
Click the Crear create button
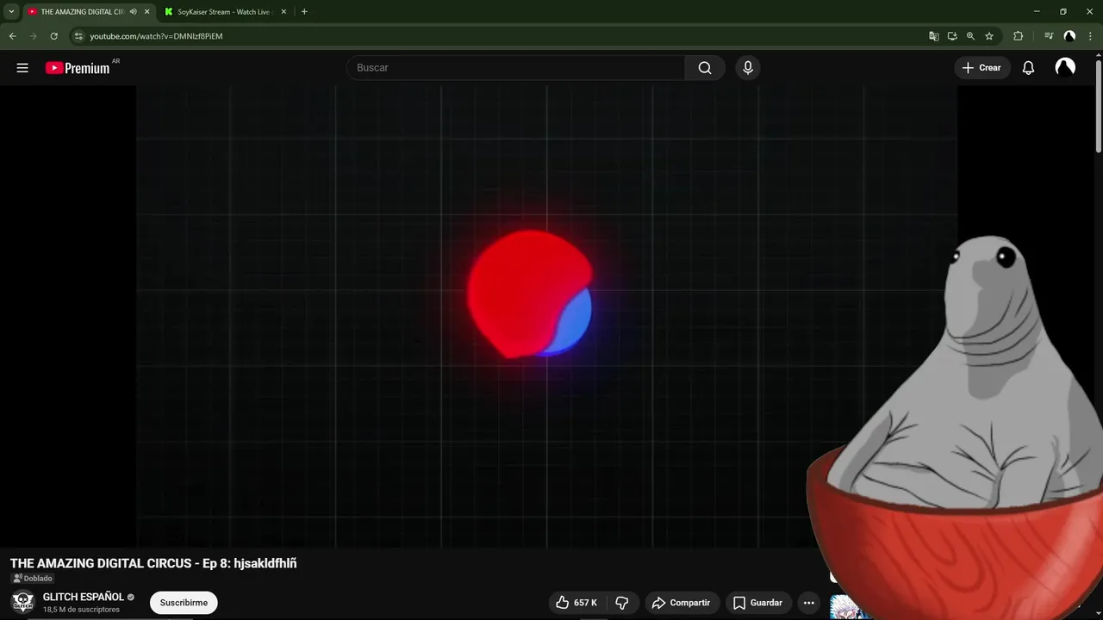click(x=981, y=68)
